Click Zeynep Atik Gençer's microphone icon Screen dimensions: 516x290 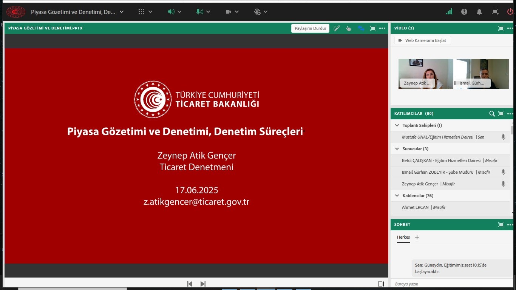[503, 184]
